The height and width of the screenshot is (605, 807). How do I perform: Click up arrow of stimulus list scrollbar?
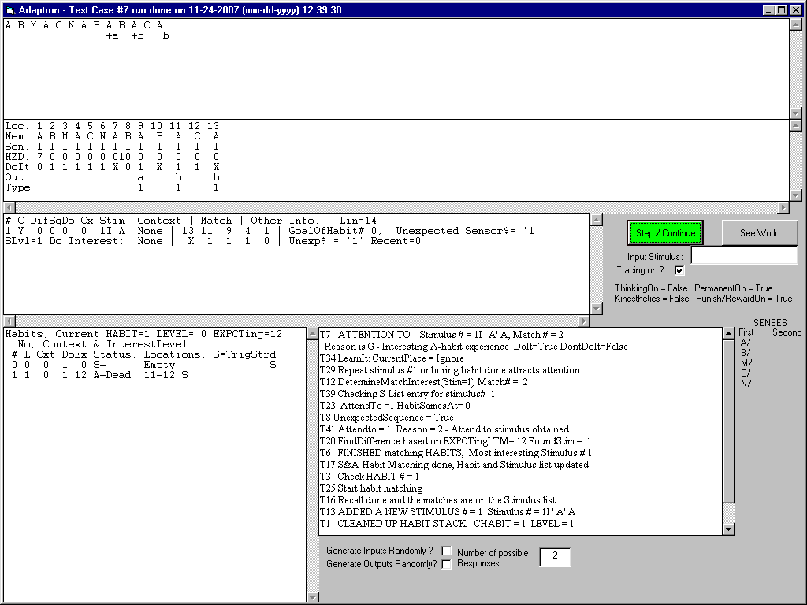(x=596, y=220)
